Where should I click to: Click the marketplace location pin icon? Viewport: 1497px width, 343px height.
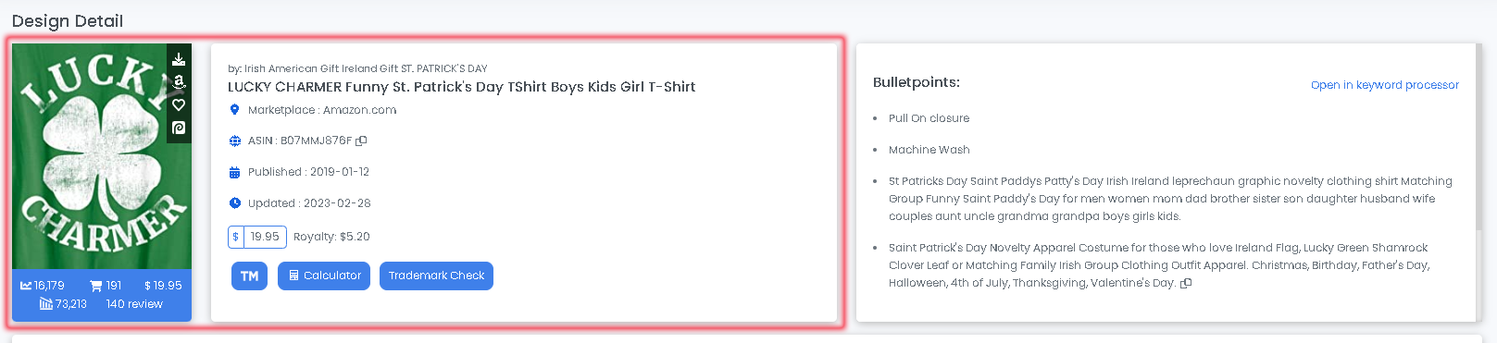point(234,109)
